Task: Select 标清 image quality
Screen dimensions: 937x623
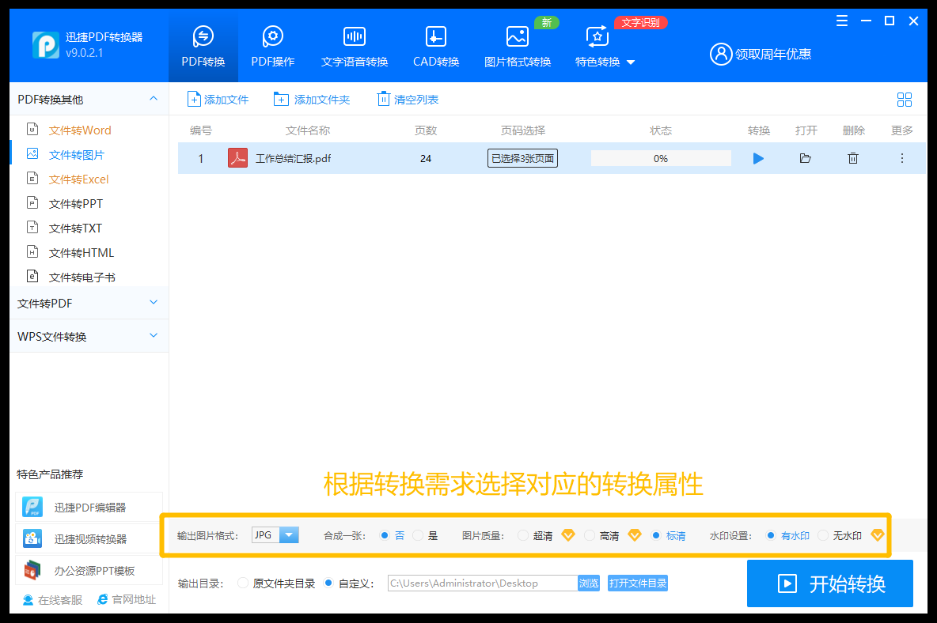Action: 669,536
